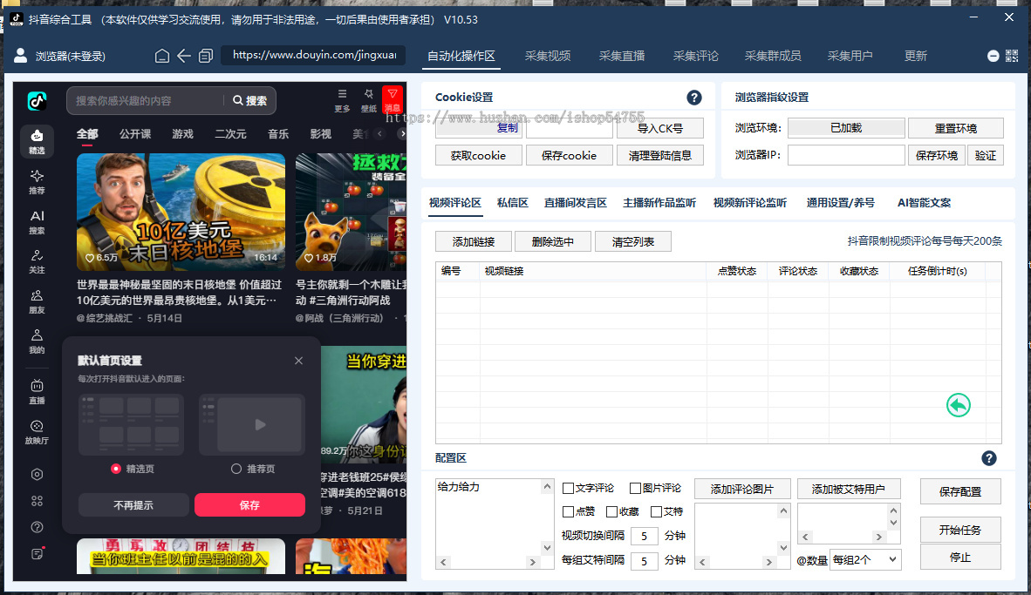Select the 精选页 radio option
The image size is (1031, 595).
point(116,469)
